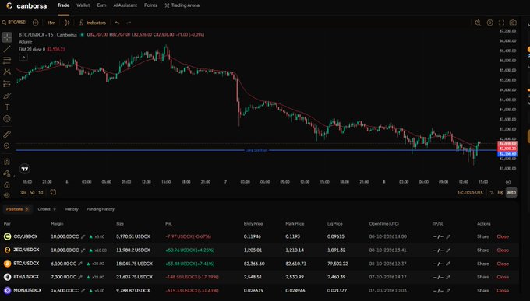530x301 pixels.
Task: Close the CC/USDCX position
Action: pos(503,236)
